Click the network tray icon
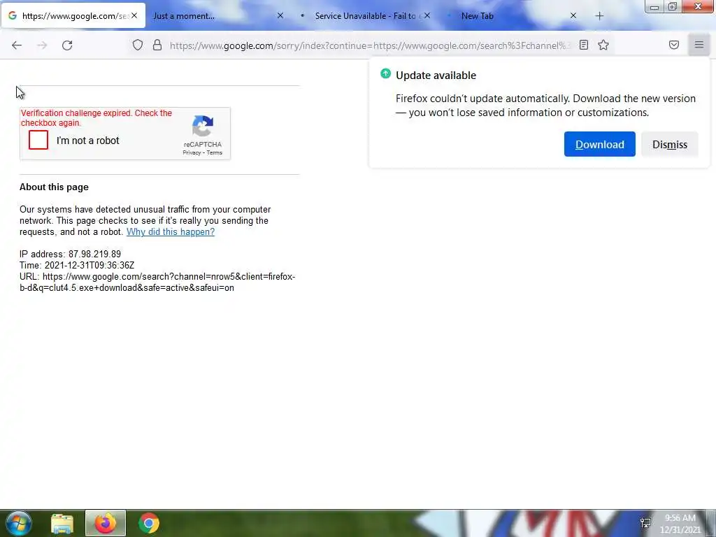 (645, 523)
